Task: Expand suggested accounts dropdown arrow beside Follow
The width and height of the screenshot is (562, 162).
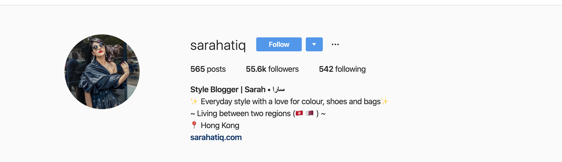Action: pyautogui.click(x=314, y=44)
